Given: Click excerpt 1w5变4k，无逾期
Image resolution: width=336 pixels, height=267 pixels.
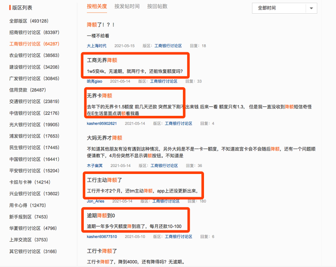Looking at the screenshot, I should [135, 71].
